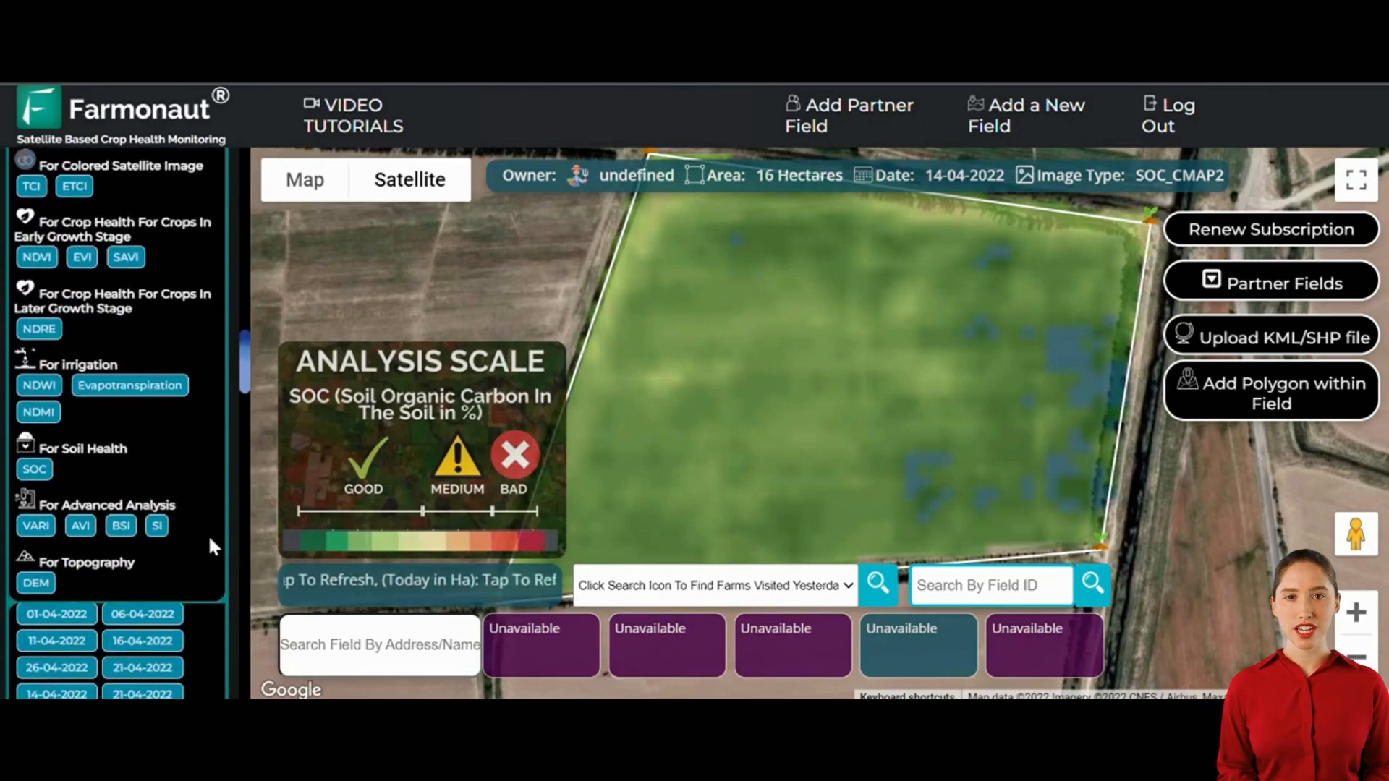This screenshot has height=781, width=1389.
Task: Select the Street View pegman icon
Action: pos(1356,534)
